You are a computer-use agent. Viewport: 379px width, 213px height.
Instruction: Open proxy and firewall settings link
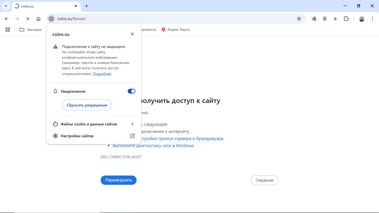coord(183,138)
